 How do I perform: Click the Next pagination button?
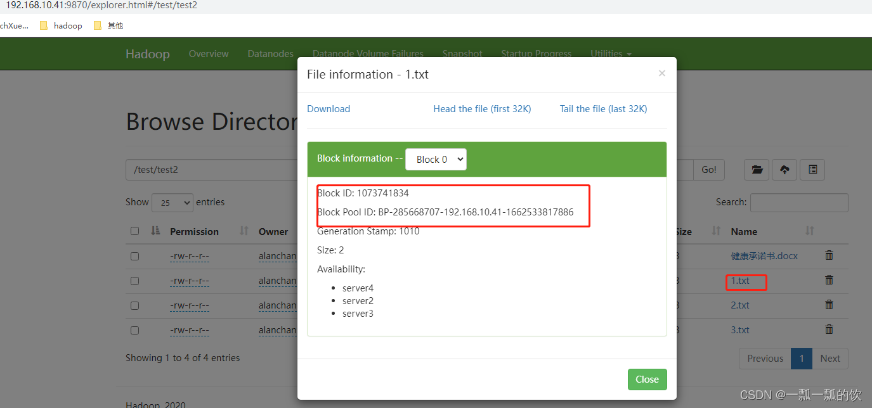pos(830,358)
